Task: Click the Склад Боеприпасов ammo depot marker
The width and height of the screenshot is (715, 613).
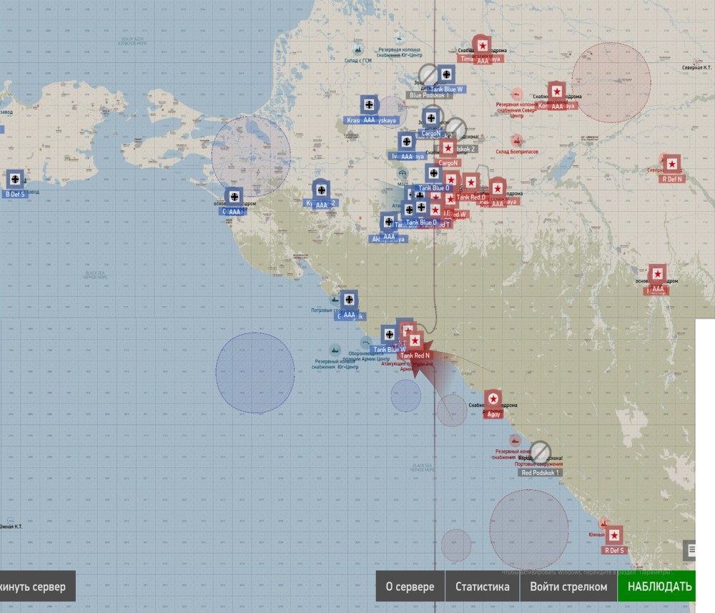Action: tap(516, 141)
